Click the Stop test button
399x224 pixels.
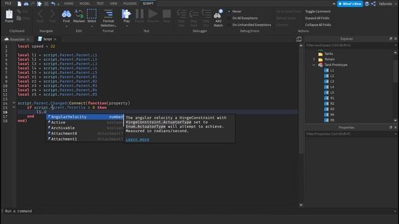(167, 14)
